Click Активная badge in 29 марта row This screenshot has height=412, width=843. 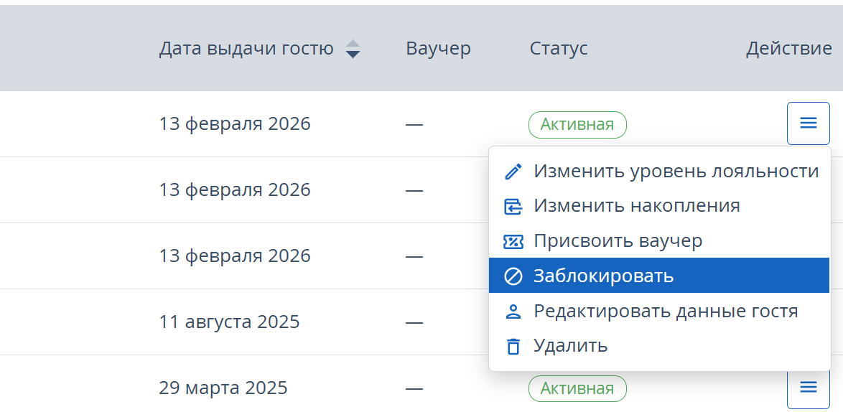coord(577,389)
